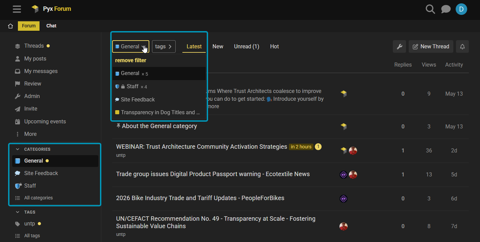Click the unread count badge on WEBINAR
The width and height of the screenshot is (480, 242).
318,147
